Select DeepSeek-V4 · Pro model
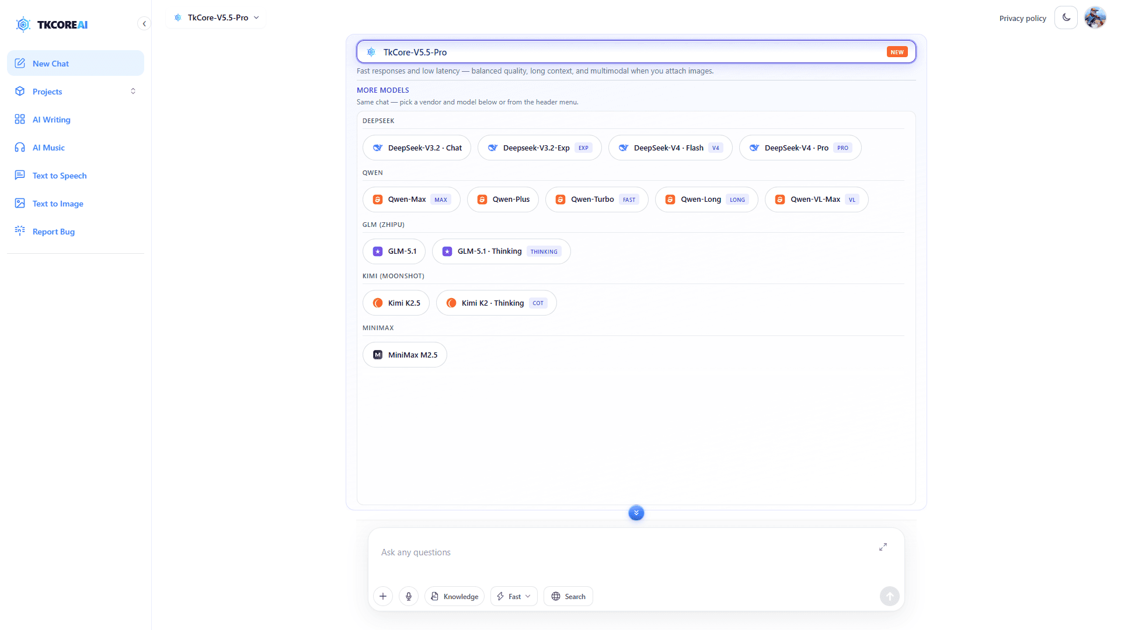The image size is (1121, 630). coord(800,148)
